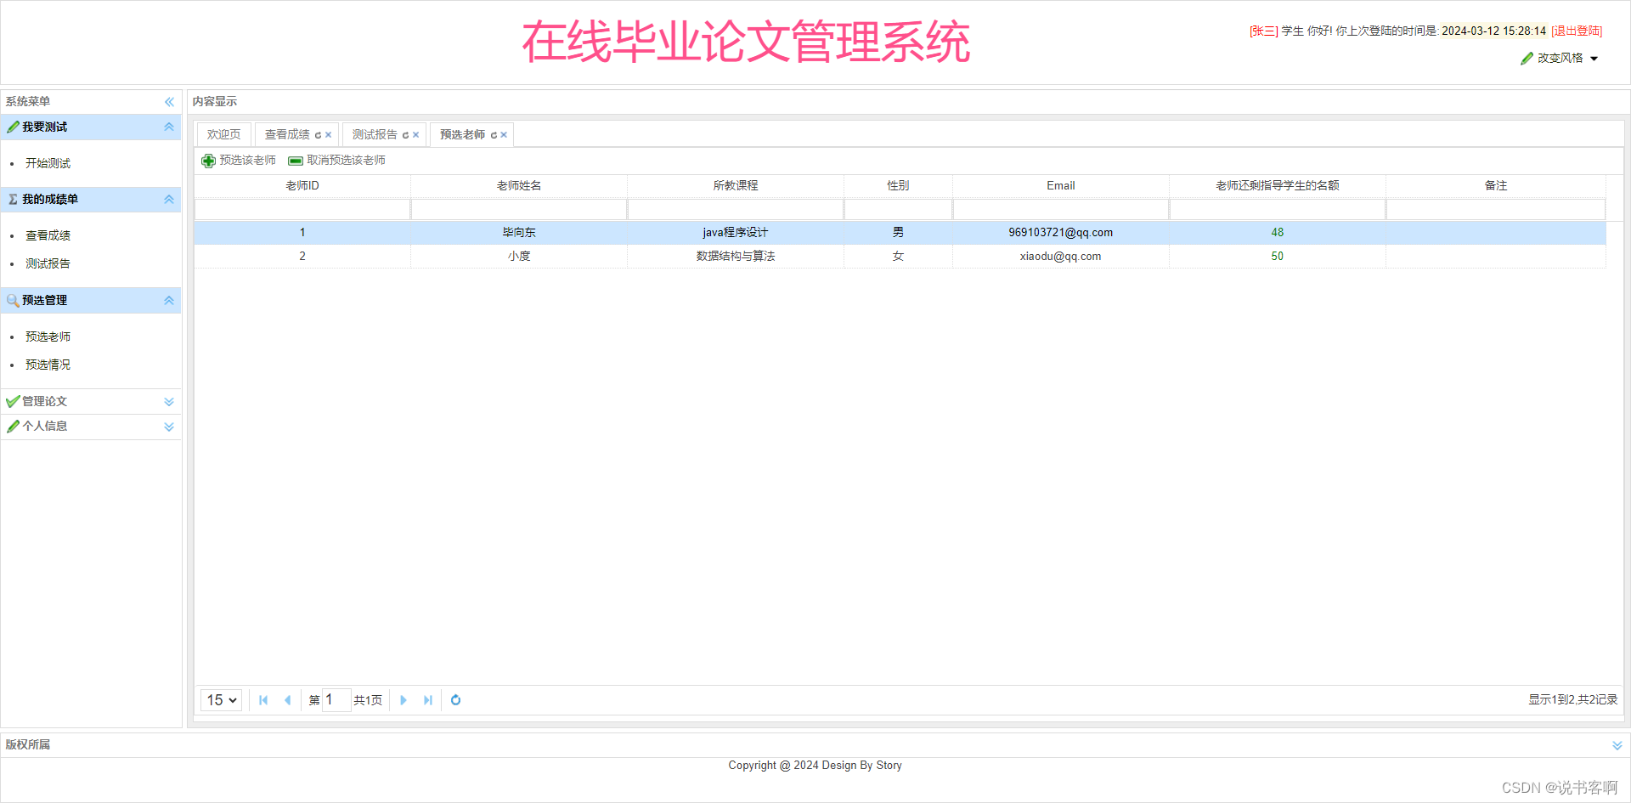This screenshot has width=1631, height=803.
Task: Select the row for teacher 小度
Action: [900, 257]
